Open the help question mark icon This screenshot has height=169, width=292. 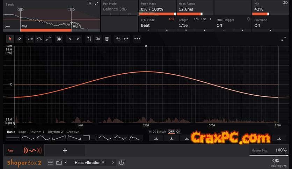[x=121, y=163]
